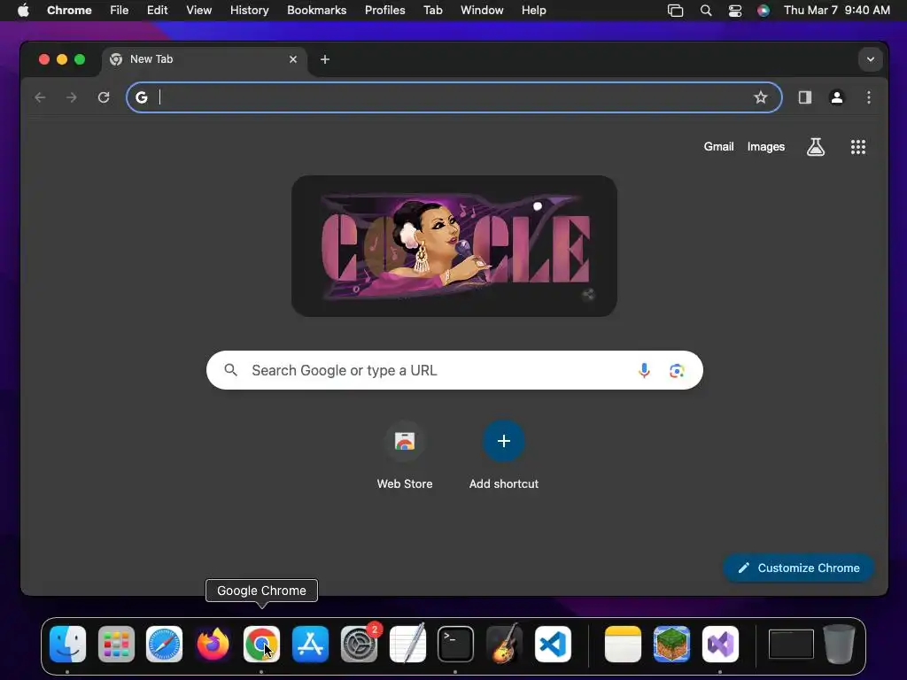Open the View menu
Screen dimensions: 907x680
[x=199, y=11]
